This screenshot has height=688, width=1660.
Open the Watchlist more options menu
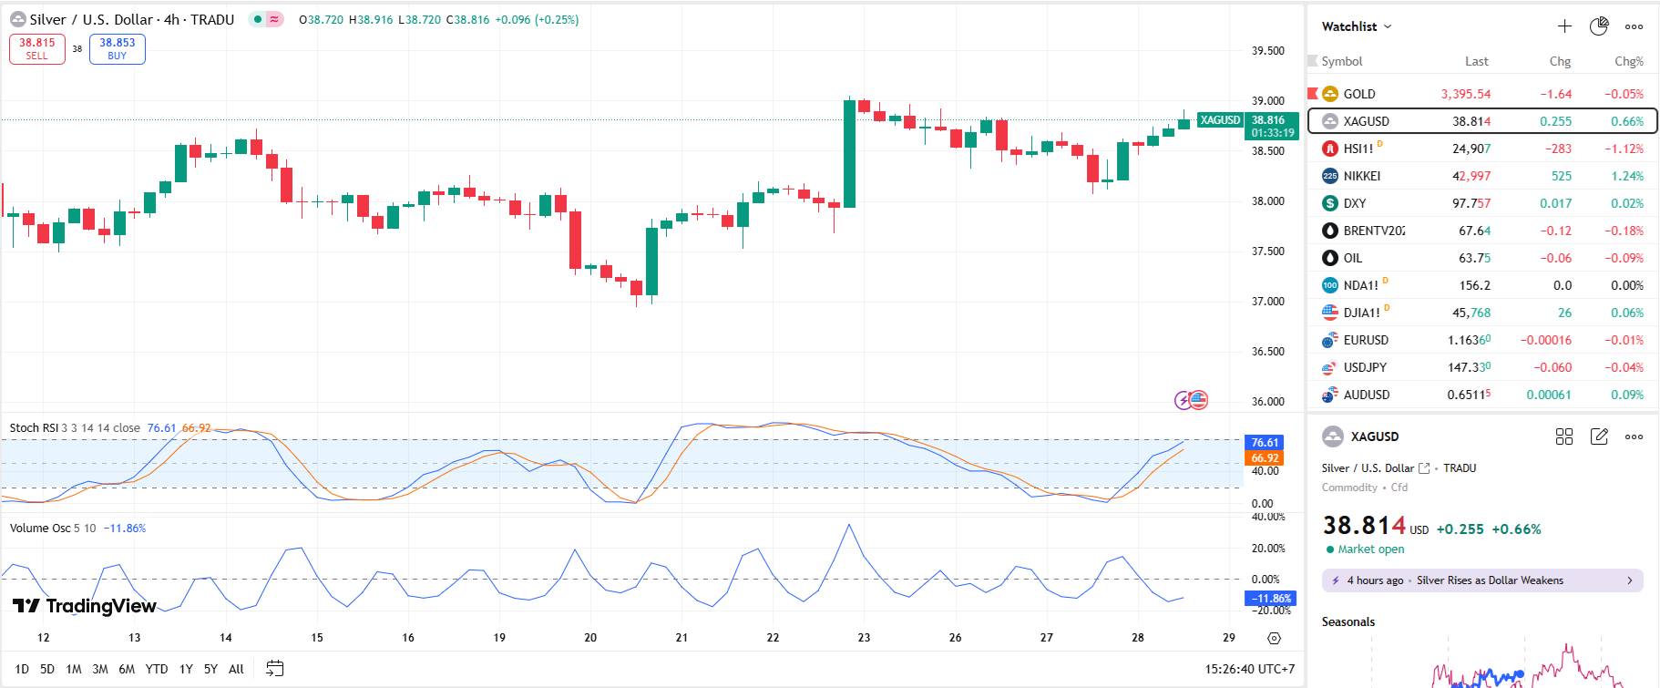coord(1634,26)
